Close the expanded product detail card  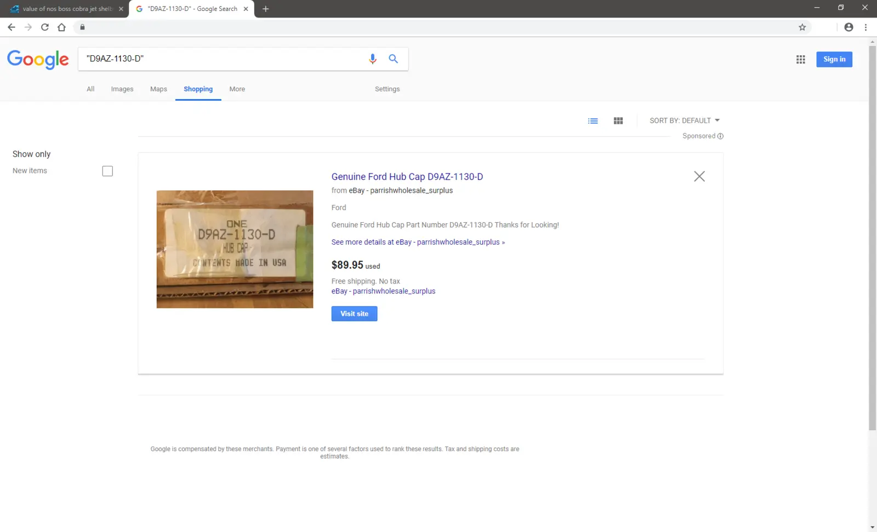pos(699,176)
